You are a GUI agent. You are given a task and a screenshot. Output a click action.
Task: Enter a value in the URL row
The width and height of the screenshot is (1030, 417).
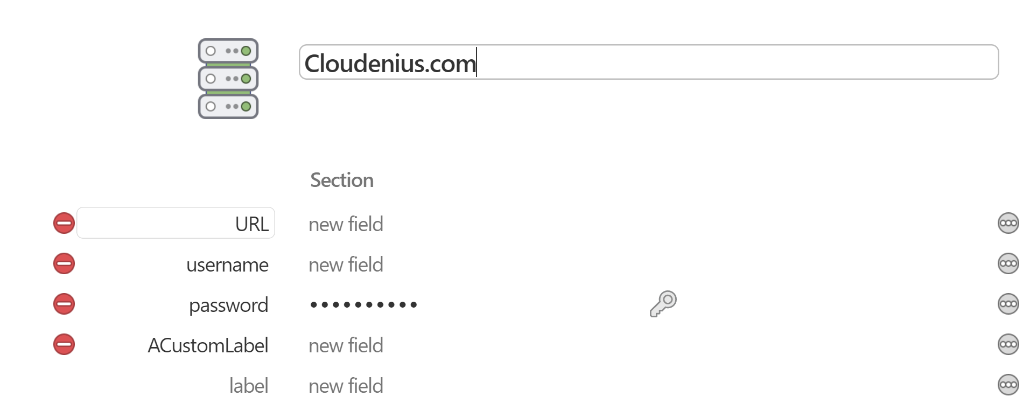[346, 224]
